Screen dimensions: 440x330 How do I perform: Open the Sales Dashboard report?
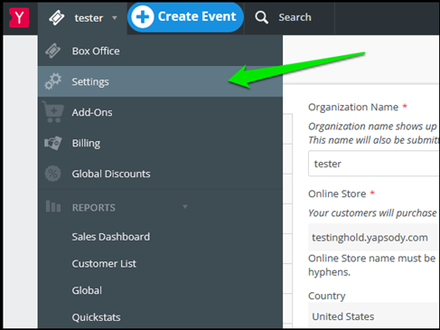tap(111, 237)
